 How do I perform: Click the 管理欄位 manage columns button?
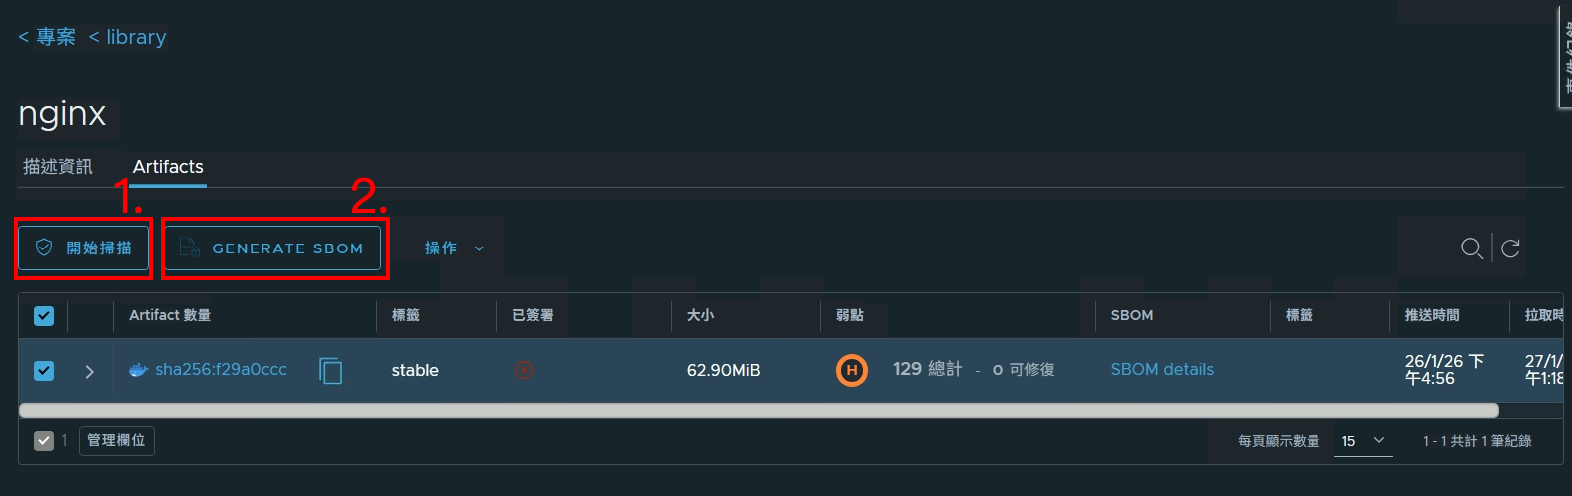[117, 440]
